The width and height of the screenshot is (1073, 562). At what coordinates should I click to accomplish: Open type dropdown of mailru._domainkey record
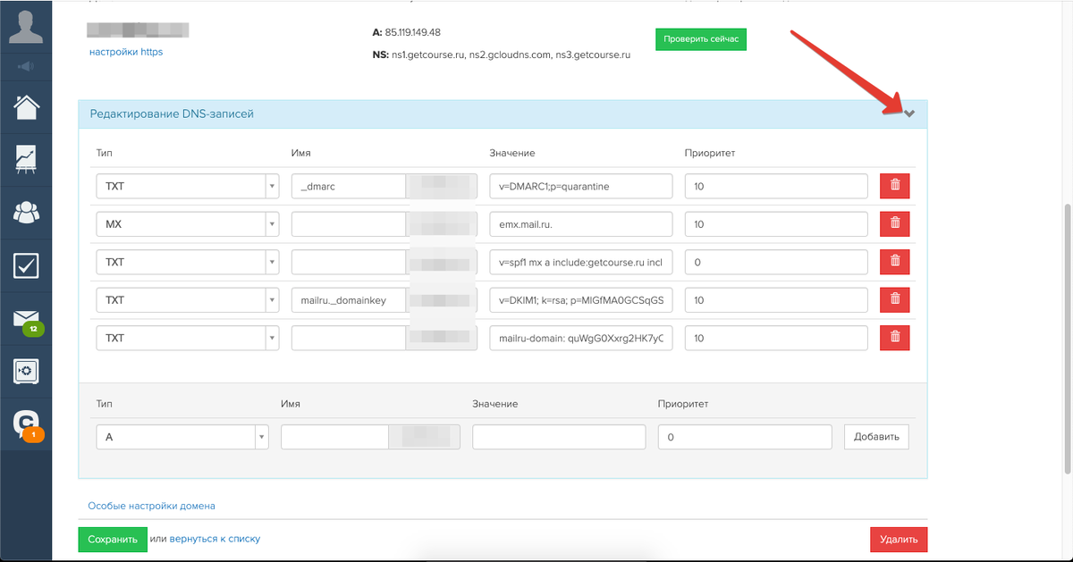click(187, 300)
